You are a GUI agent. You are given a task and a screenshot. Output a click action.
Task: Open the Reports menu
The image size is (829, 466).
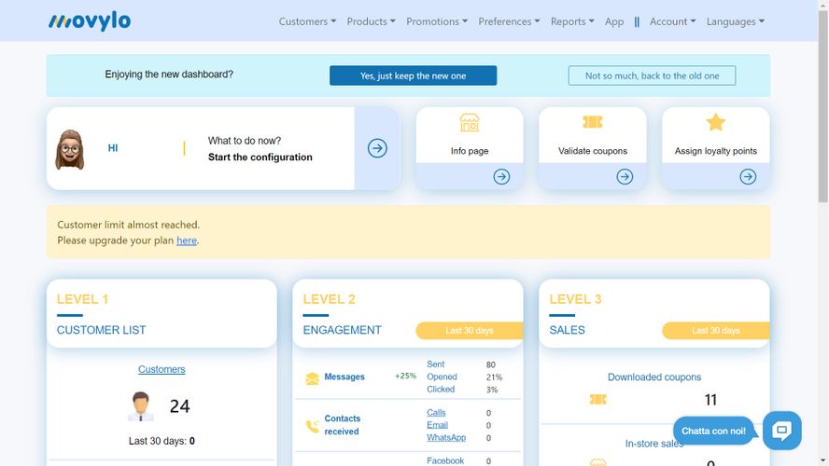pos(572,21)
